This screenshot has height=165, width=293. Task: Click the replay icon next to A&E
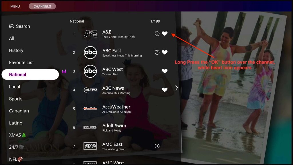point(157,34)
